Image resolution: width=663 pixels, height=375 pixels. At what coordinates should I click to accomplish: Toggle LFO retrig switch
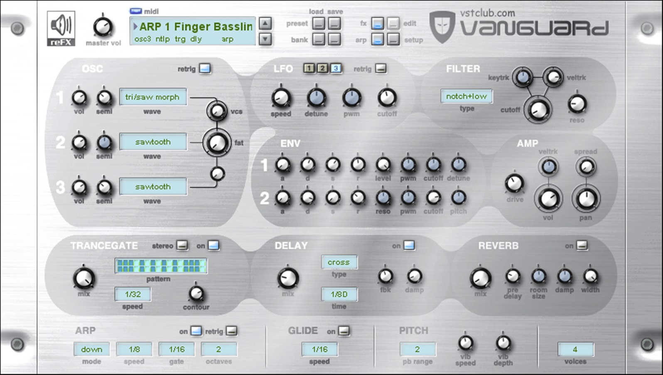coord(381,69)
